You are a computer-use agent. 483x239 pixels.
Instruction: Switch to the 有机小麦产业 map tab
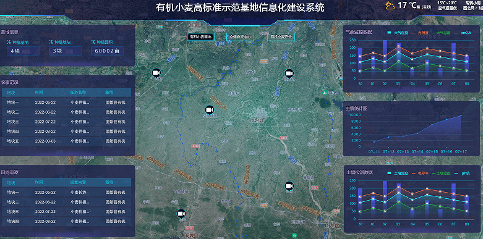click(281, 37)
